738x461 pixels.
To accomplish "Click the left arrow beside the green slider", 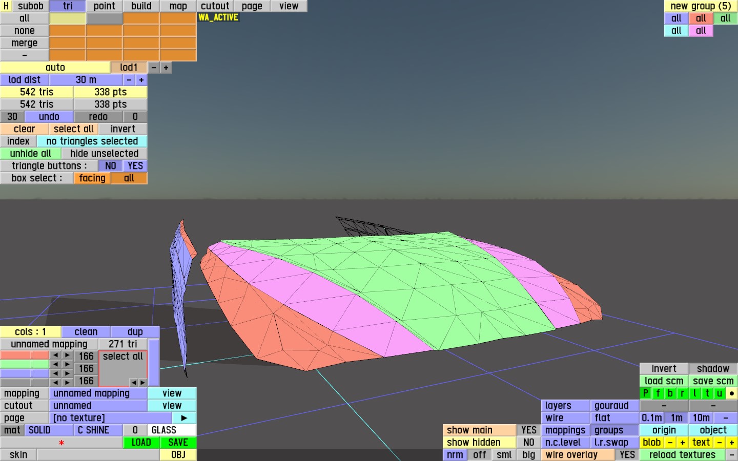I will point(55,364).
